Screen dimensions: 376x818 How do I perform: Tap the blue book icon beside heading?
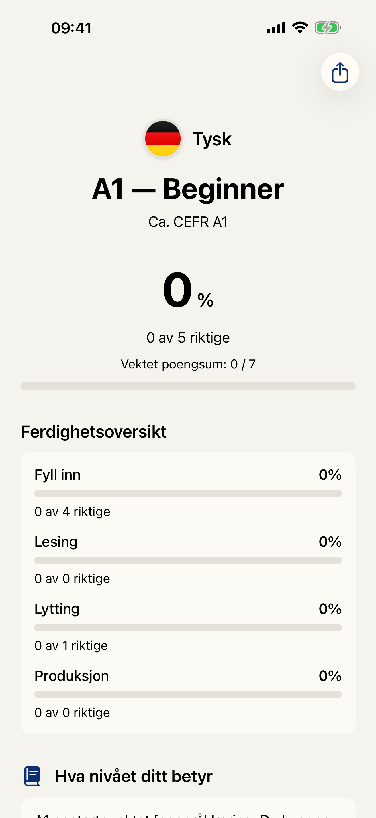[x=32, y=777]
